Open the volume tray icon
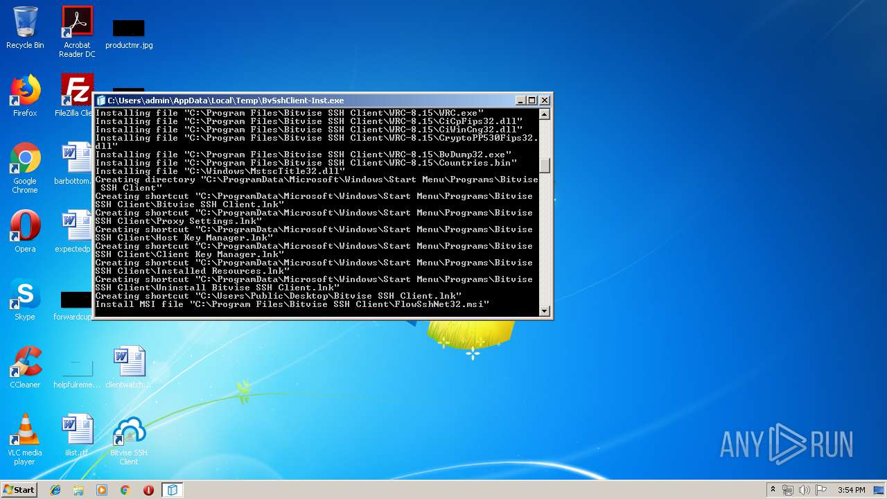Viewport: 887px width, 499px height. pyautogui.click(x=805, y=490)
